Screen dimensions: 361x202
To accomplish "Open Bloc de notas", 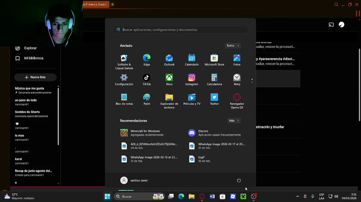I will (x=124, y=100).
